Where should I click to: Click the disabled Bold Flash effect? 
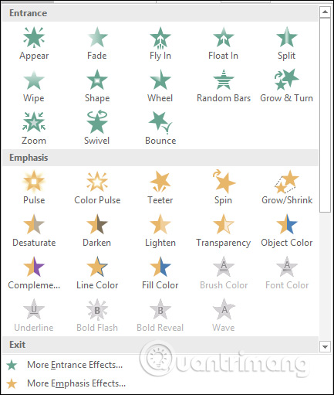[x=97, y=315]
